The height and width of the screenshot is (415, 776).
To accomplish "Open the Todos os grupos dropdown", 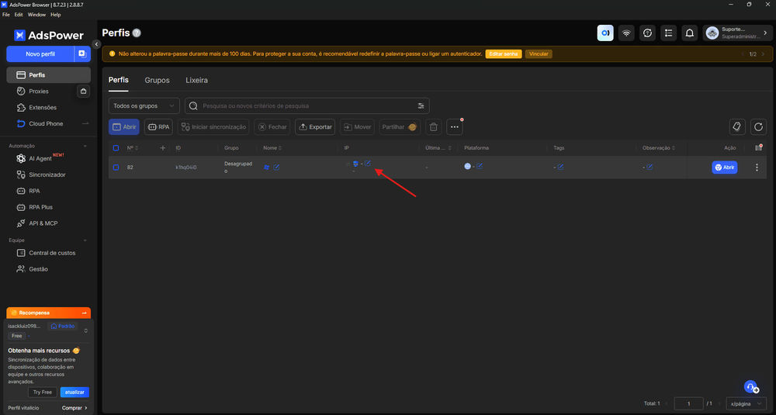I will click(x=144, y=105).
